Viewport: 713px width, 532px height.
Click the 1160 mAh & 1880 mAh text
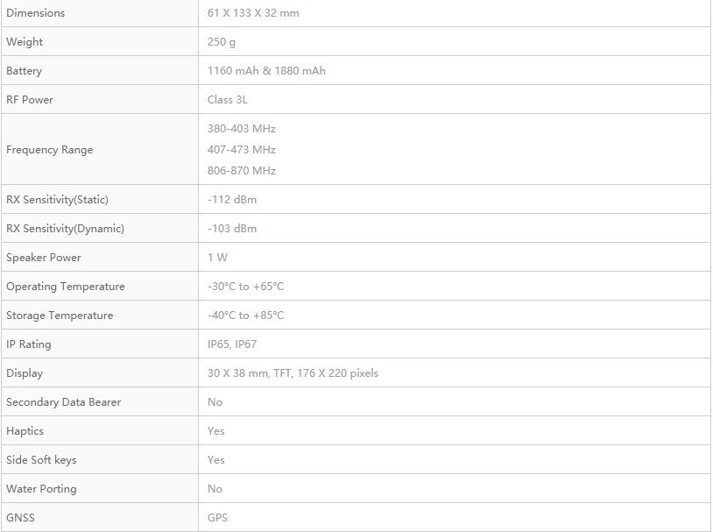tap(266, 70)
